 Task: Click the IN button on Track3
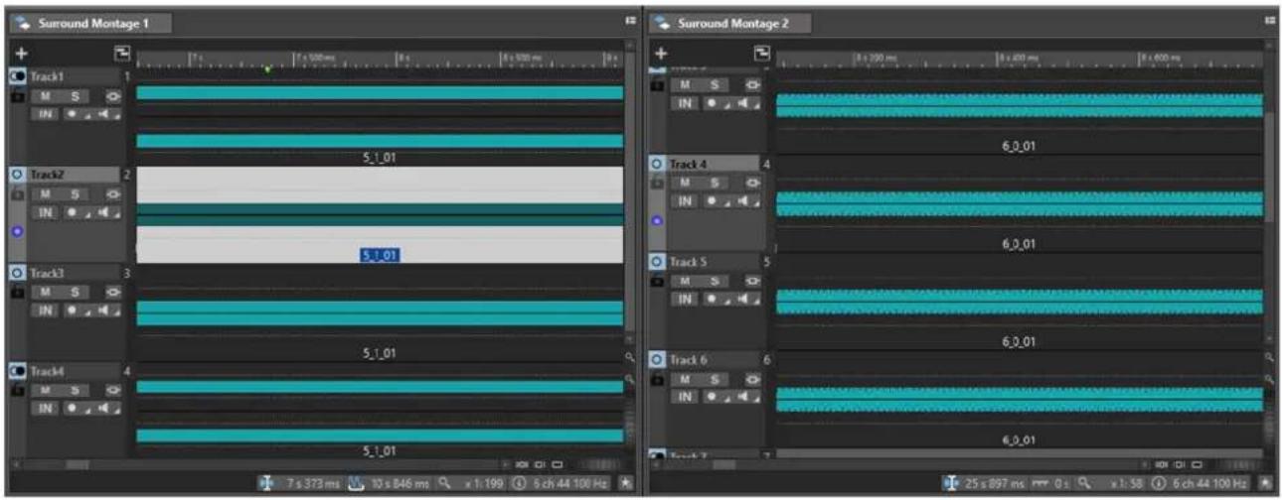(46, 311)
